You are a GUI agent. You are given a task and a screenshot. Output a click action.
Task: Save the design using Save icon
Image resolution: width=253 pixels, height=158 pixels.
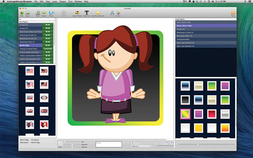38,13
